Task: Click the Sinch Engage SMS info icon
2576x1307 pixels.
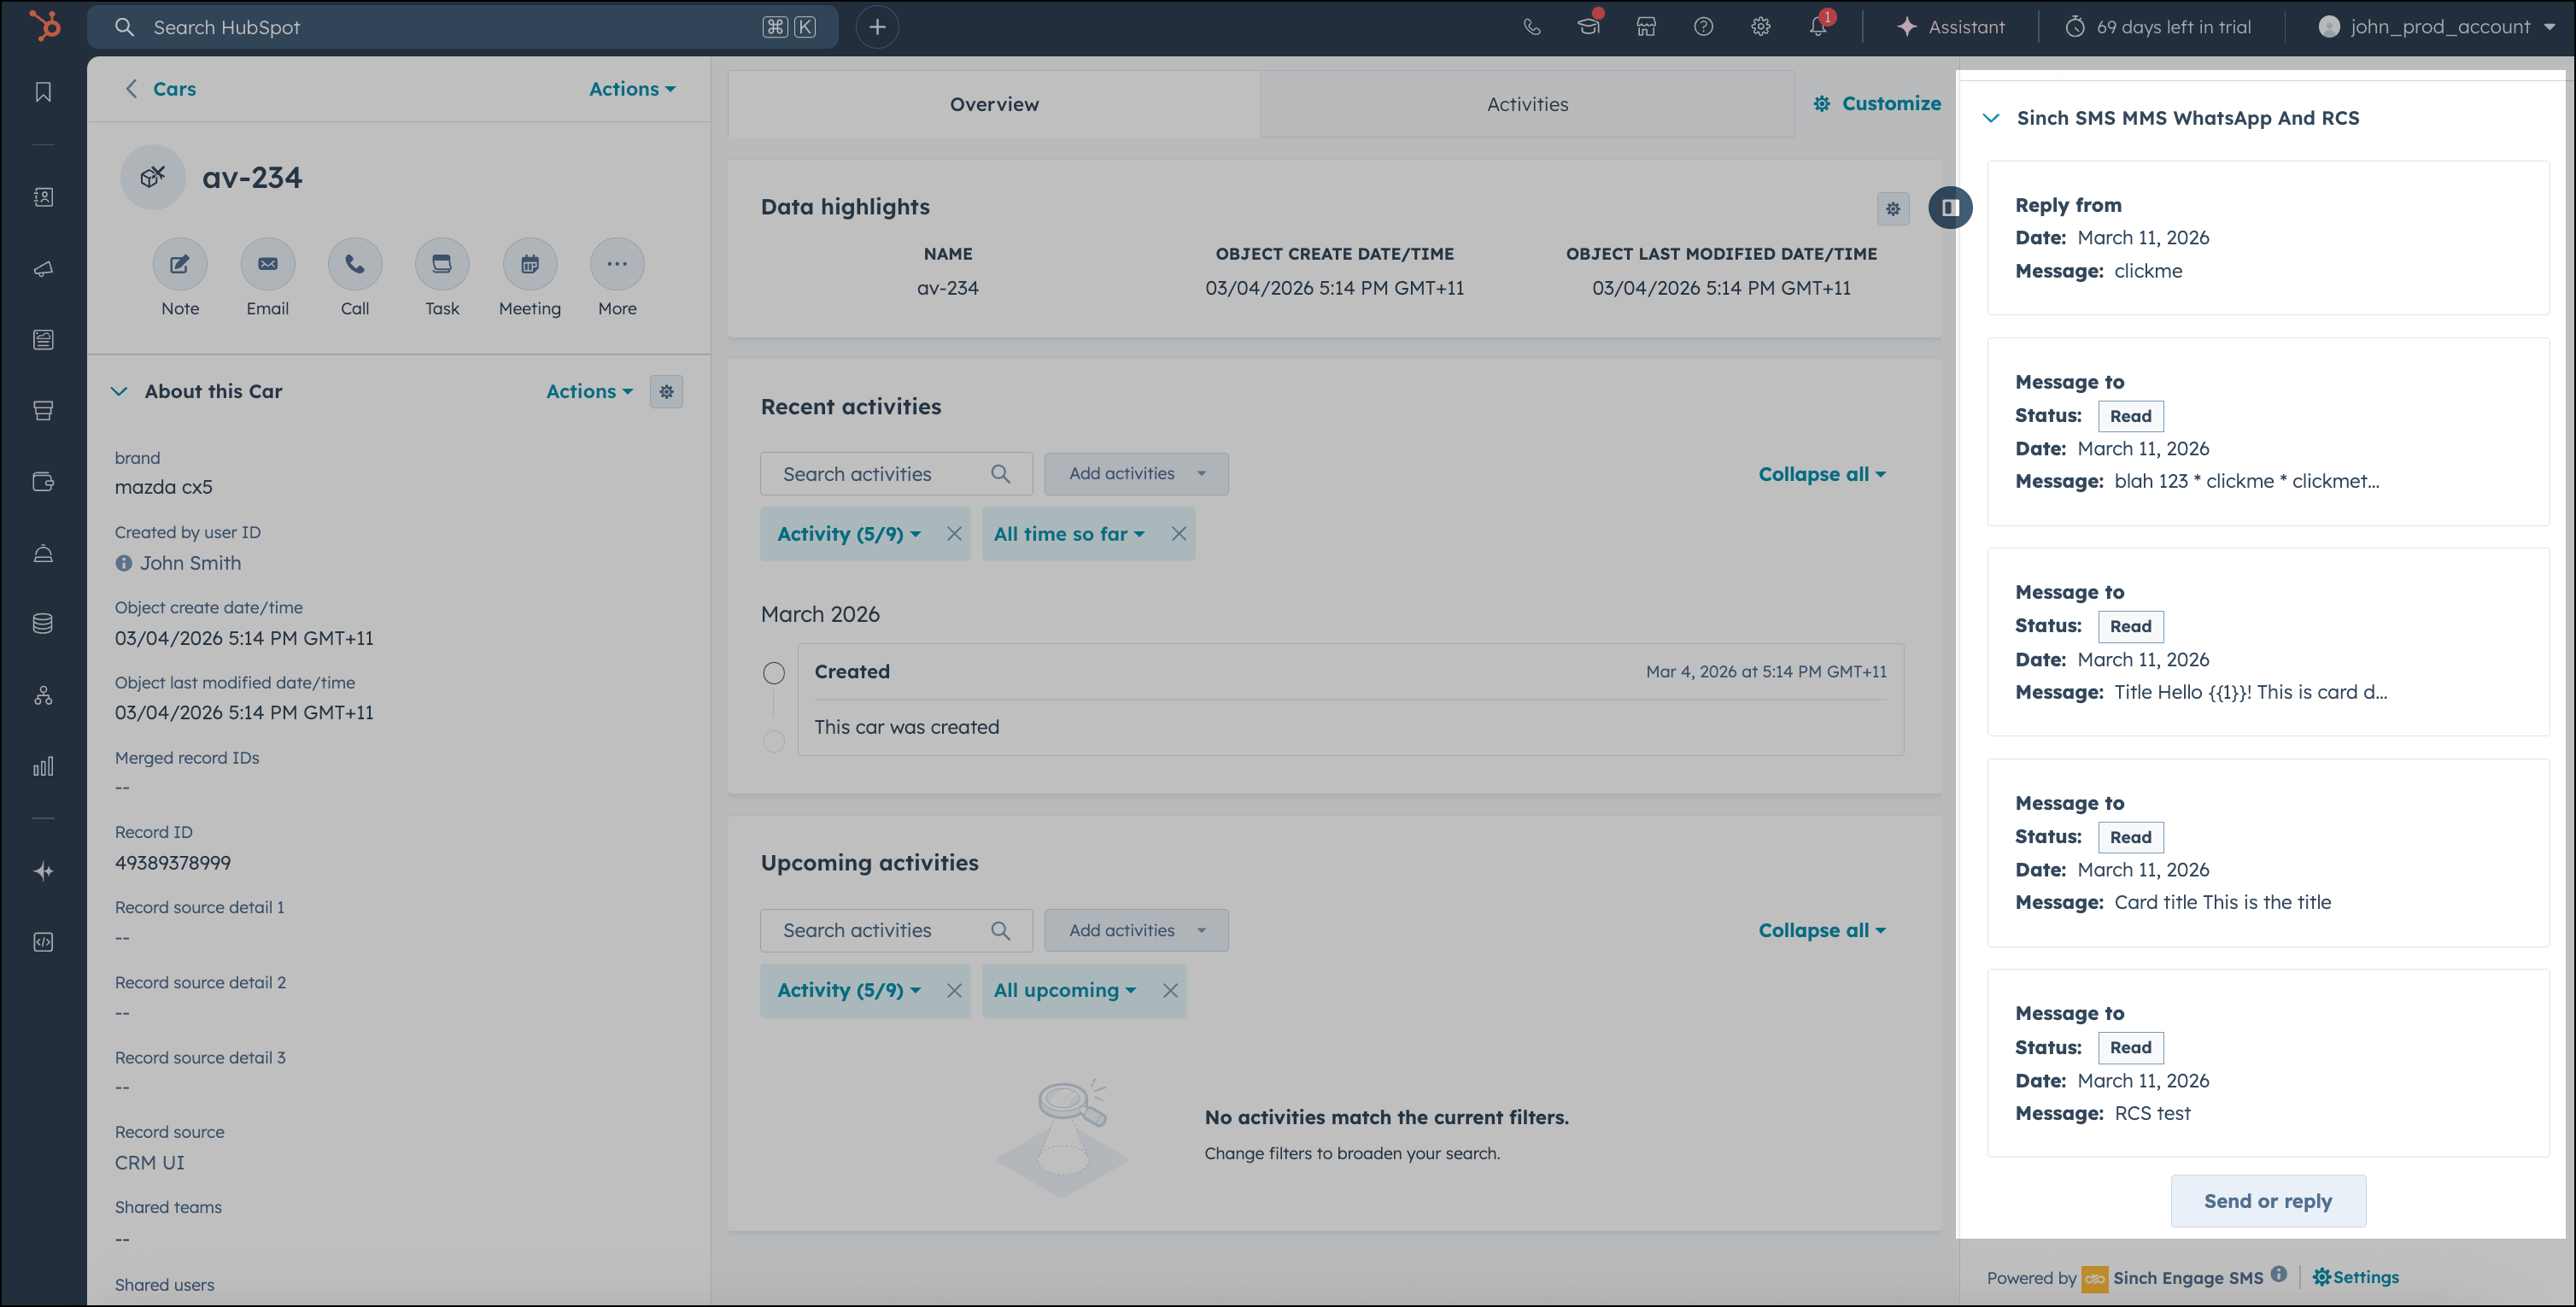Action: [x=2278, y=1274]
